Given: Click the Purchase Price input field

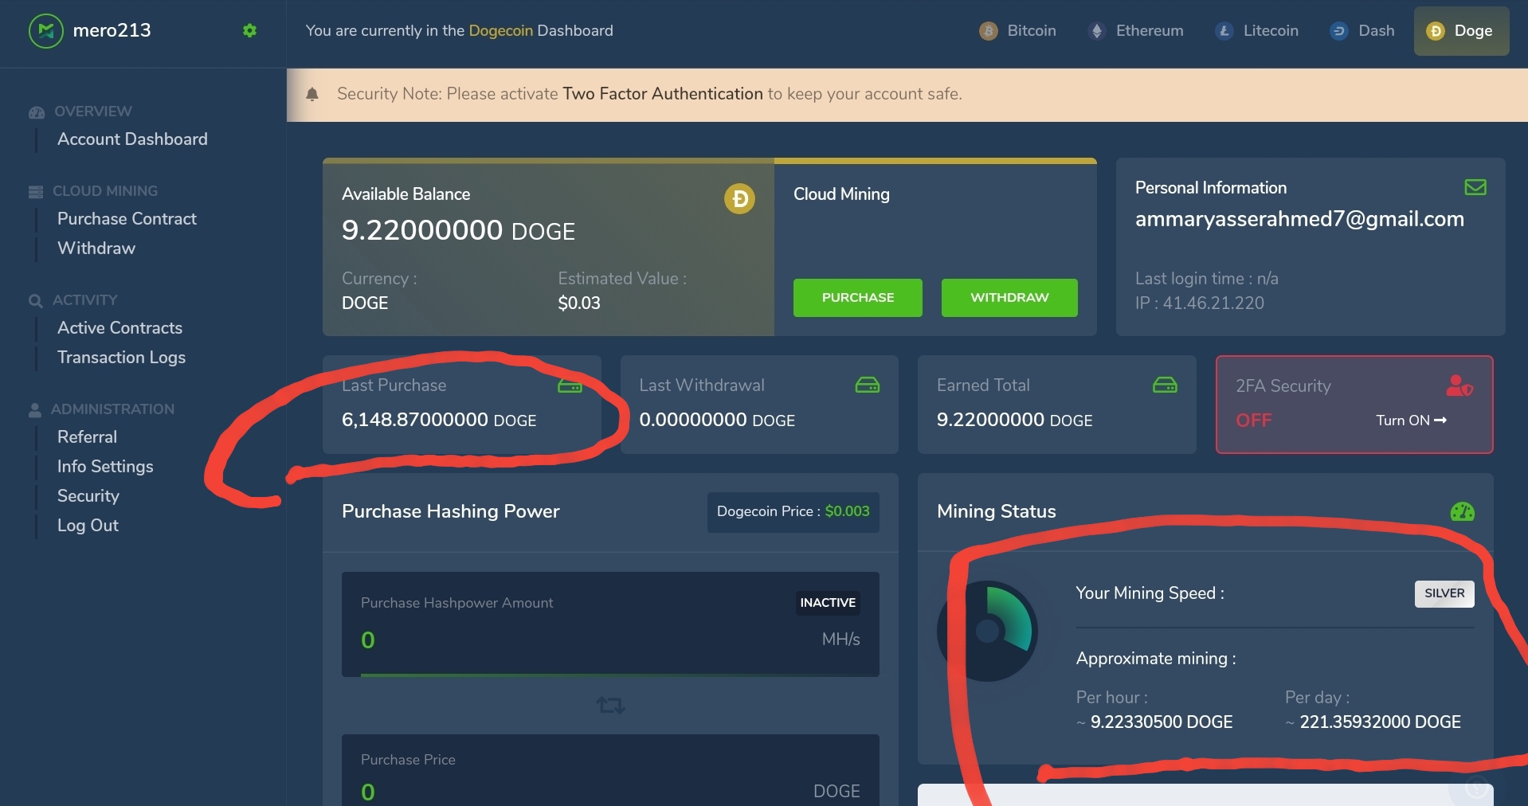Looking at the screenshot, I should (610, 770).
